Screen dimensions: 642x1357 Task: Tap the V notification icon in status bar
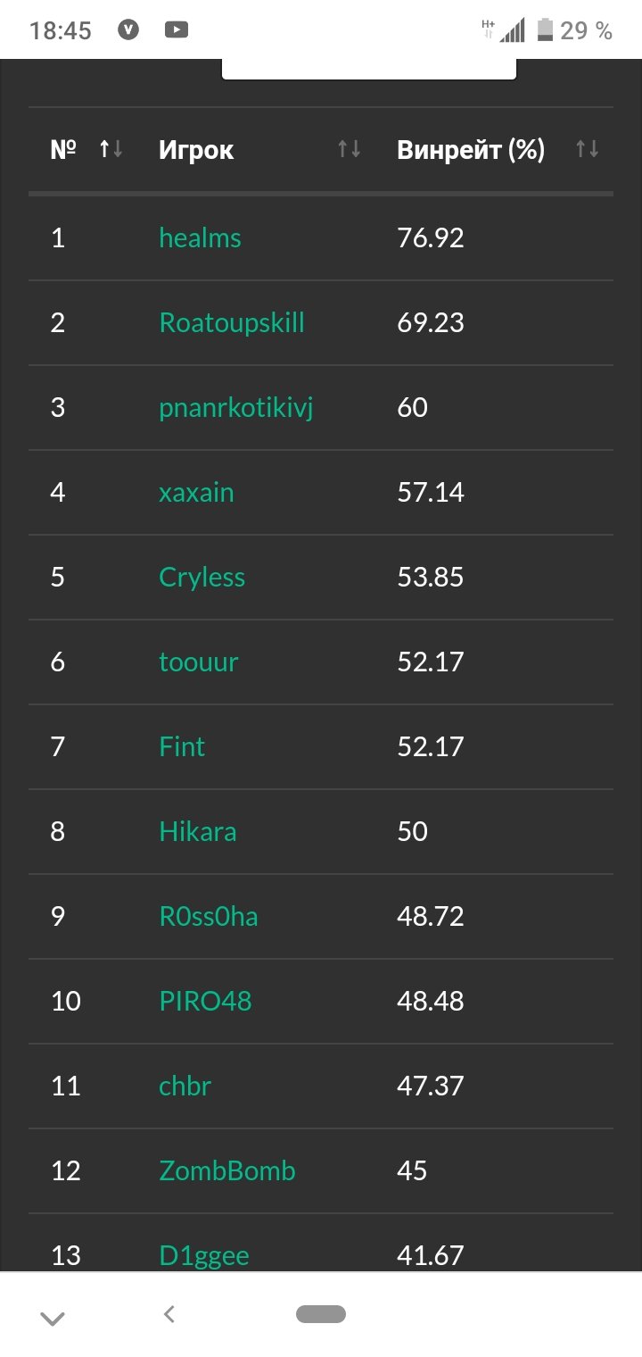click(x=130, y=30)
